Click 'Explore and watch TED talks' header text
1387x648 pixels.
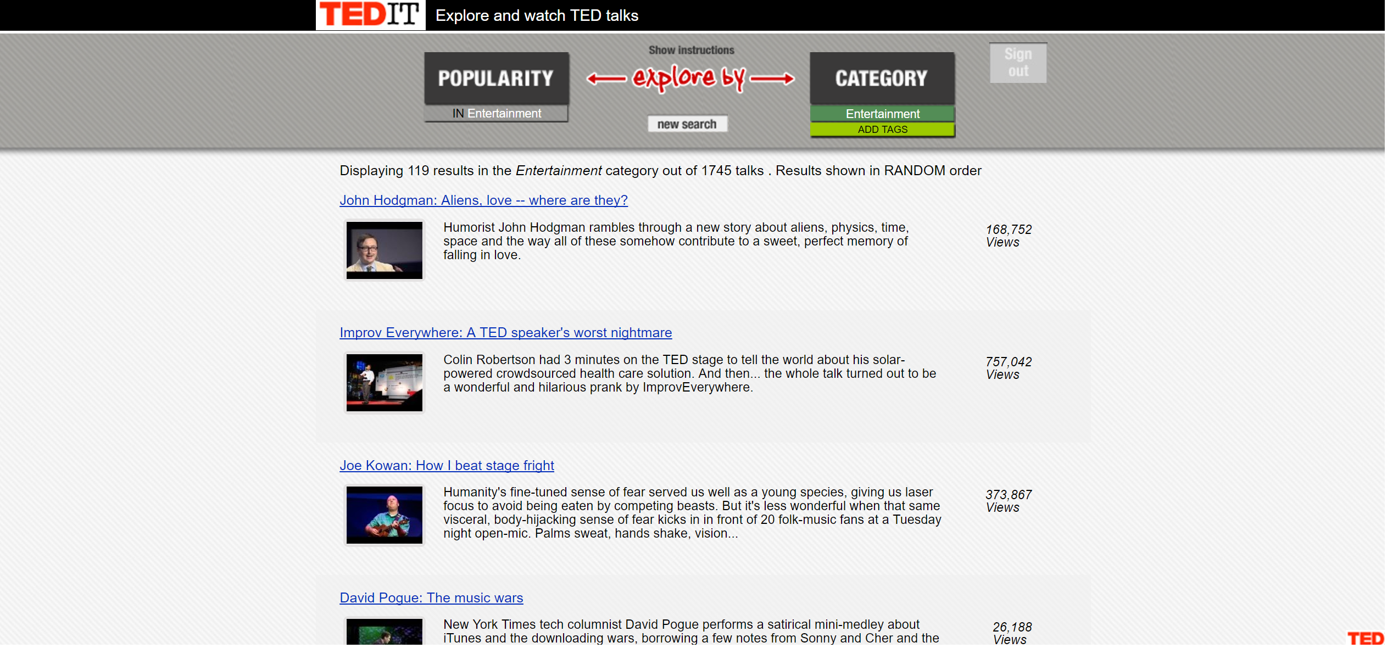pos(537,15)
